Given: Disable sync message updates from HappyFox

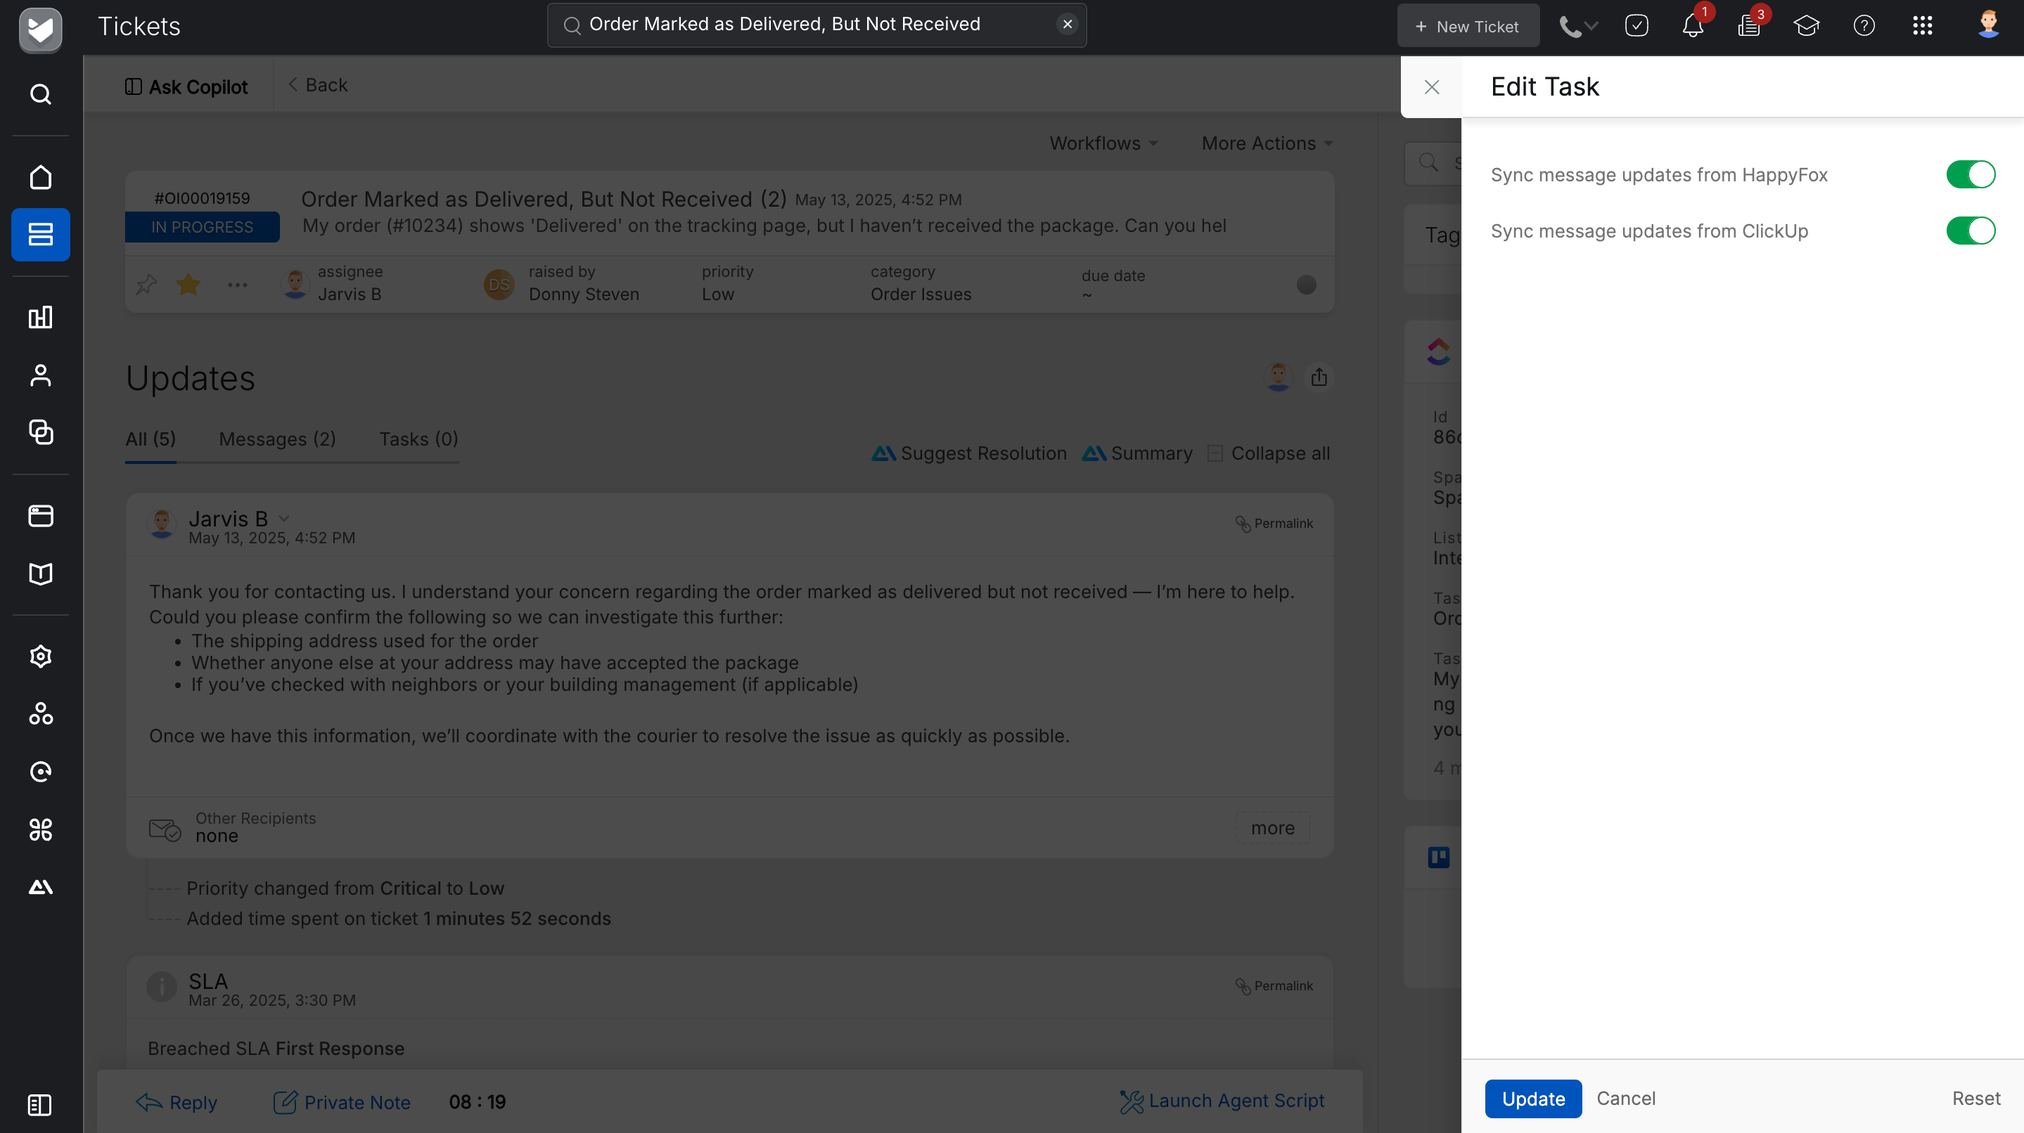Looking at the screenshot, I should (x=1970, y=174).
